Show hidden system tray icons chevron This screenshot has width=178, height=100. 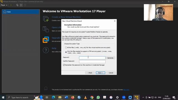point(143,97)
